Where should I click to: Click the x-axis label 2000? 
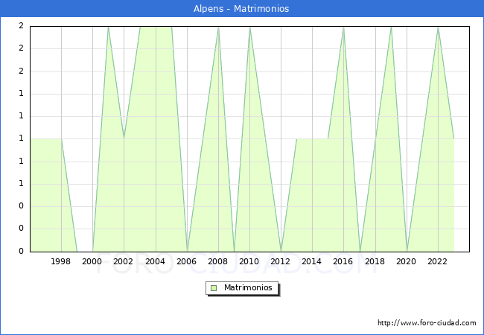(92, 261)
